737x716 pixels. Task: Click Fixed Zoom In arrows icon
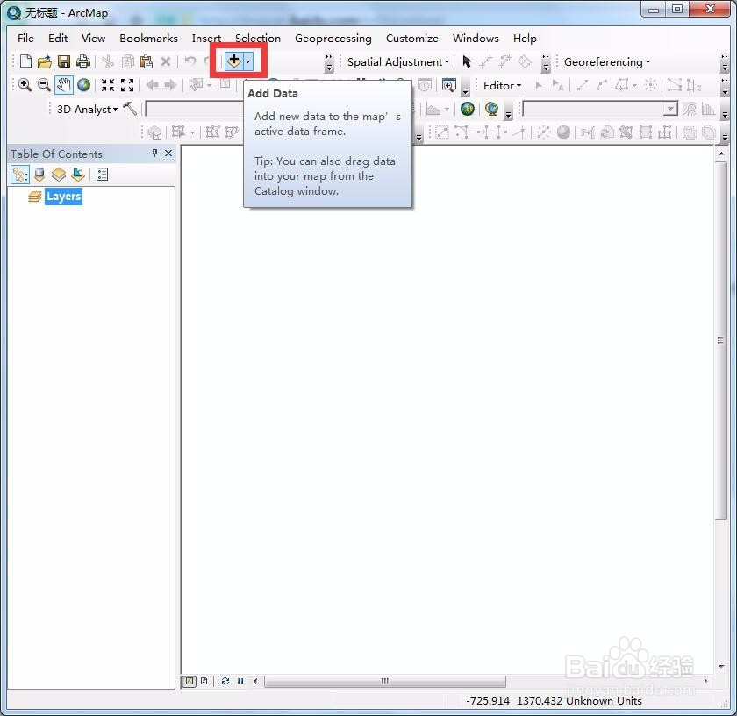click(108, 85)
